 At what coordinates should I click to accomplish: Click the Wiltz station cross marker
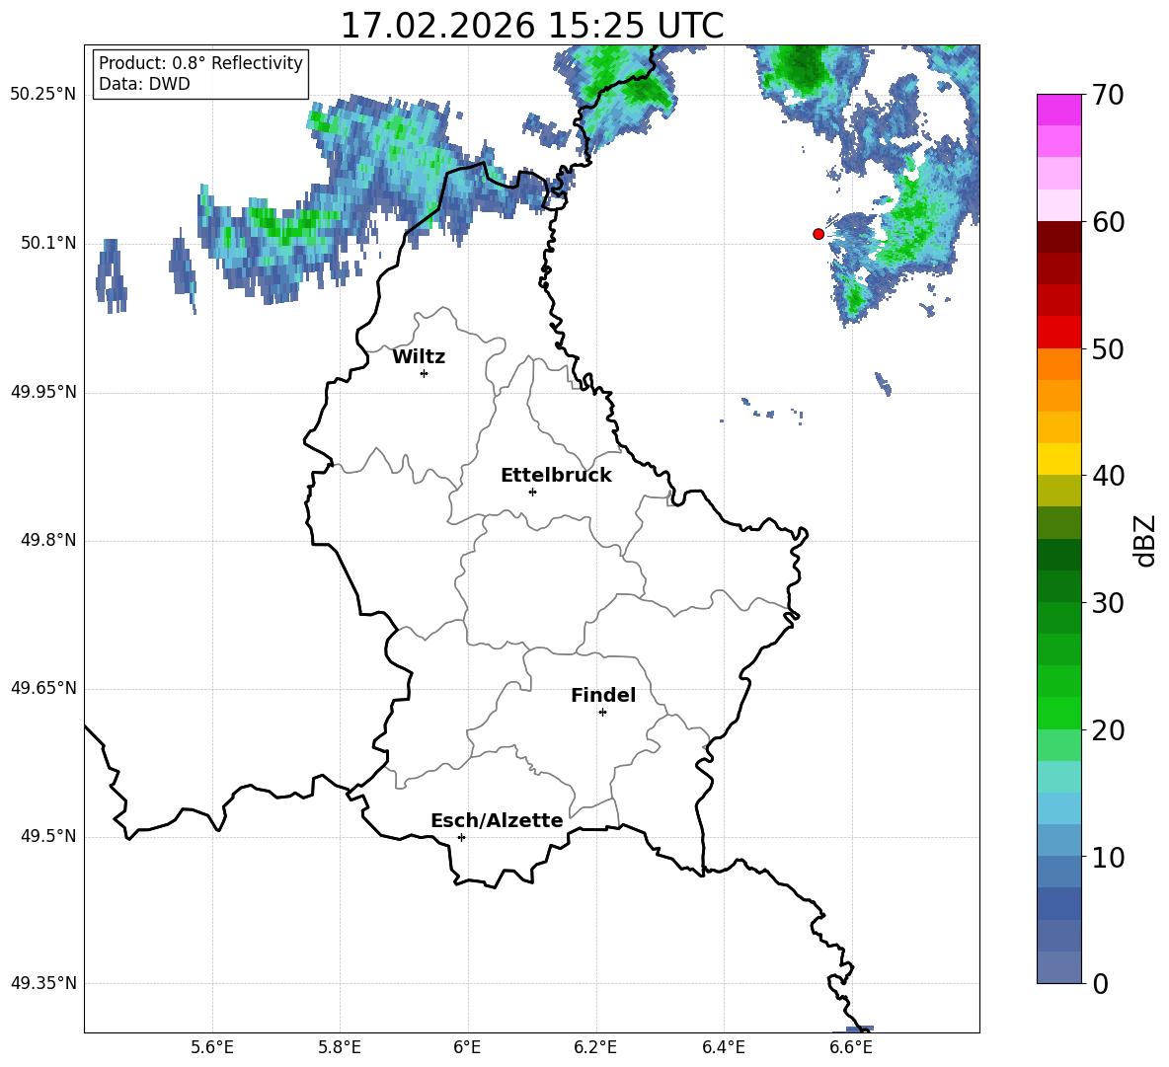pos(425,373)
